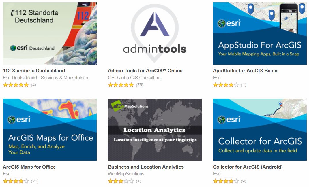Click the star rating with 9 reviews
309x187 pixels.
[x=226, y=181]
